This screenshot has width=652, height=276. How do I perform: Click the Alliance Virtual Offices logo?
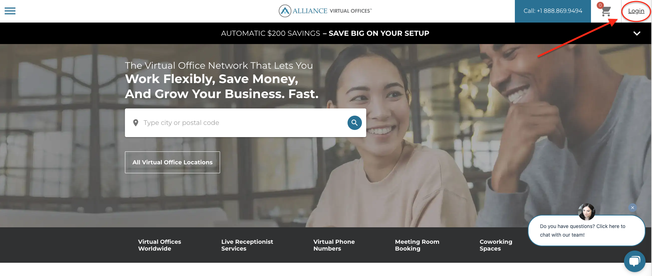click(325, 11)
